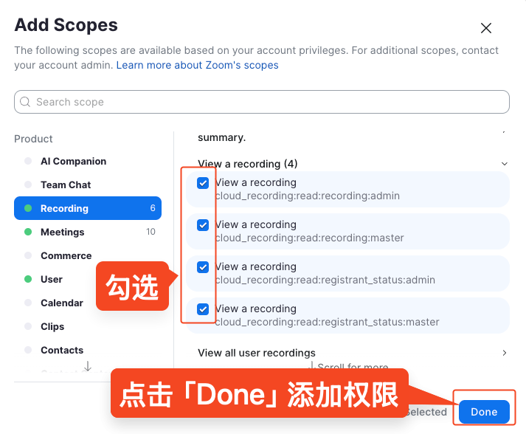Select Calendar product

tap(62, 303)
